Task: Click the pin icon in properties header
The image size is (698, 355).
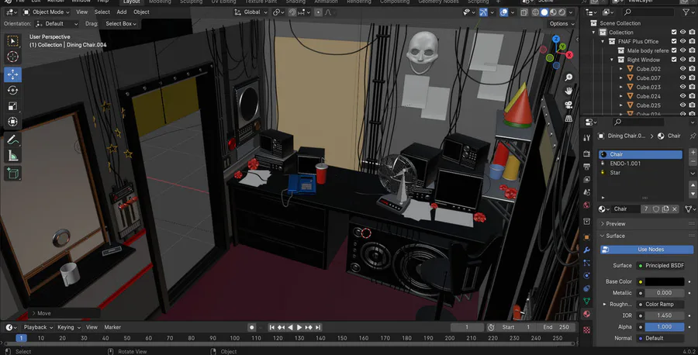Action: pyautogui.click(x=693, y=136)
